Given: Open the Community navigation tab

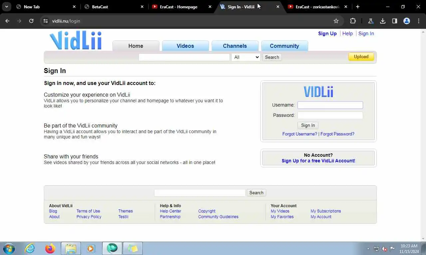Looking at the screenshot, I should [285, 46].
